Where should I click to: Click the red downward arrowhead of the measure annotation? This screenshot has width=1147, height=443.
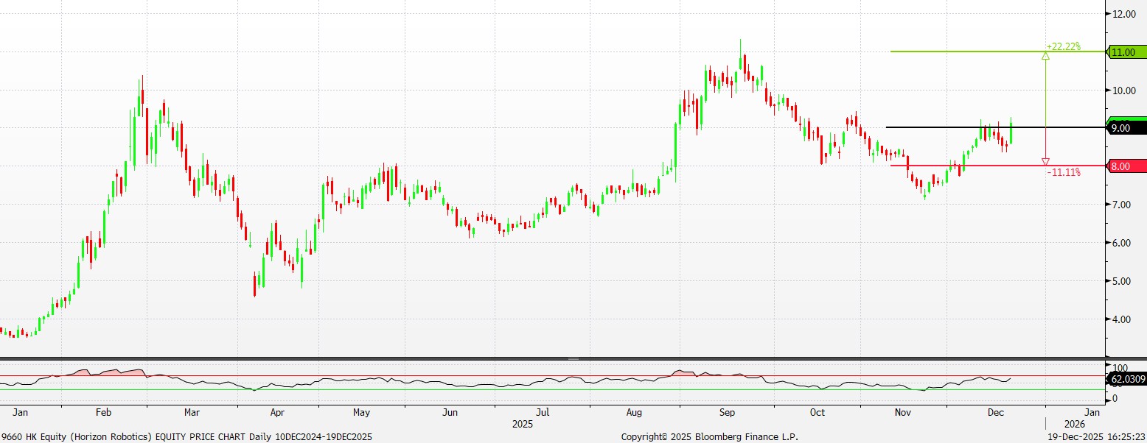click(x=1045, y=162)
